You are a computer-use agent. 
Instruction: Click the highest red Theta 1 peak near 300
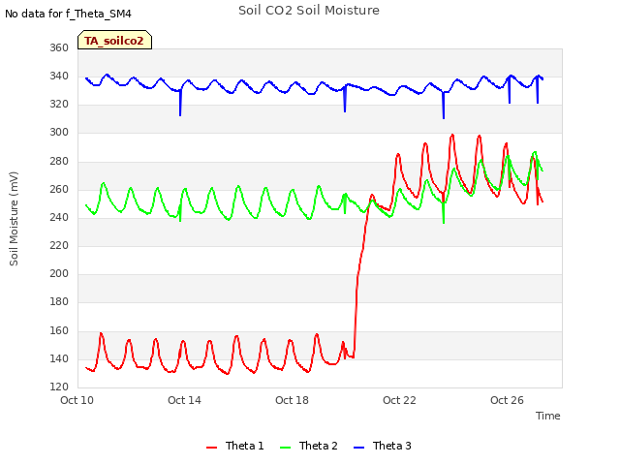[452, 136]
